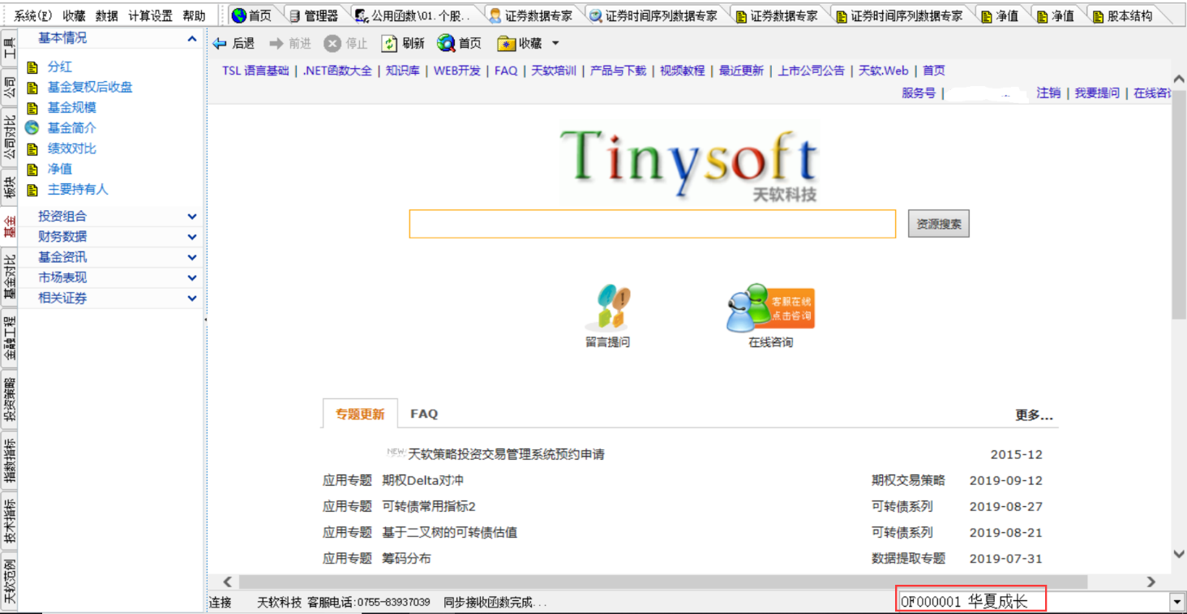
Task: Select the 板块 side tab
Action: click(9, 187)
